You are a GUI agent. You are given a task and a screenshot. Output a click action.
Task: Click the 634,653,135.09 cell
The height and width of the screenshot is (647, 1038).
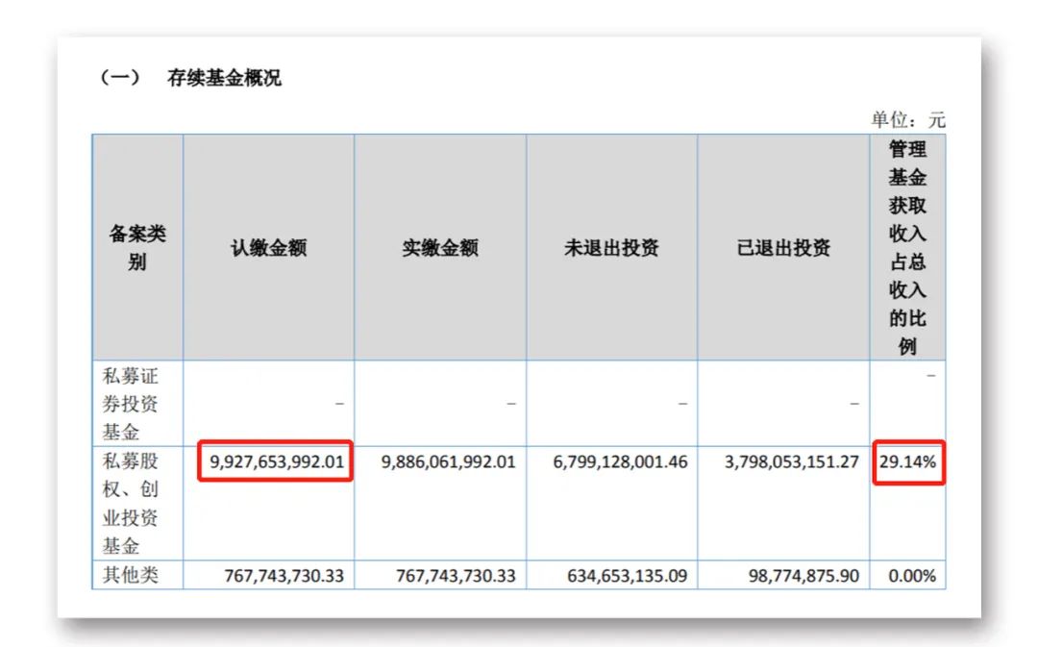tap(620, 576)
